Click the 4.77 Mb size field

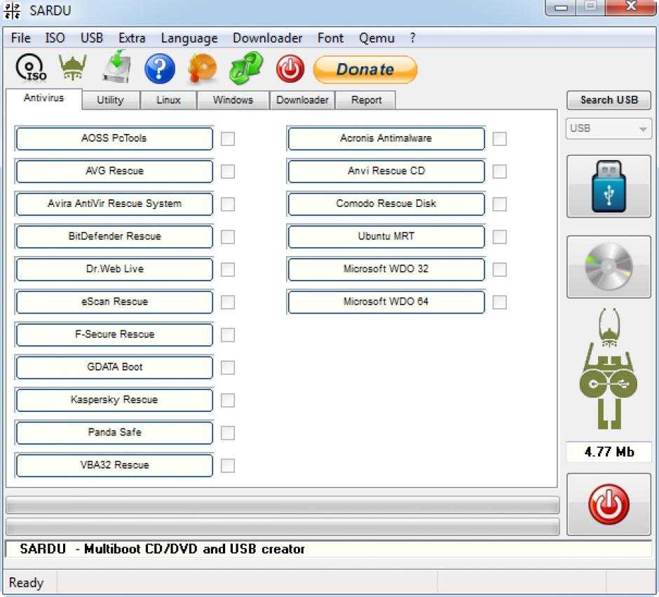609,452
